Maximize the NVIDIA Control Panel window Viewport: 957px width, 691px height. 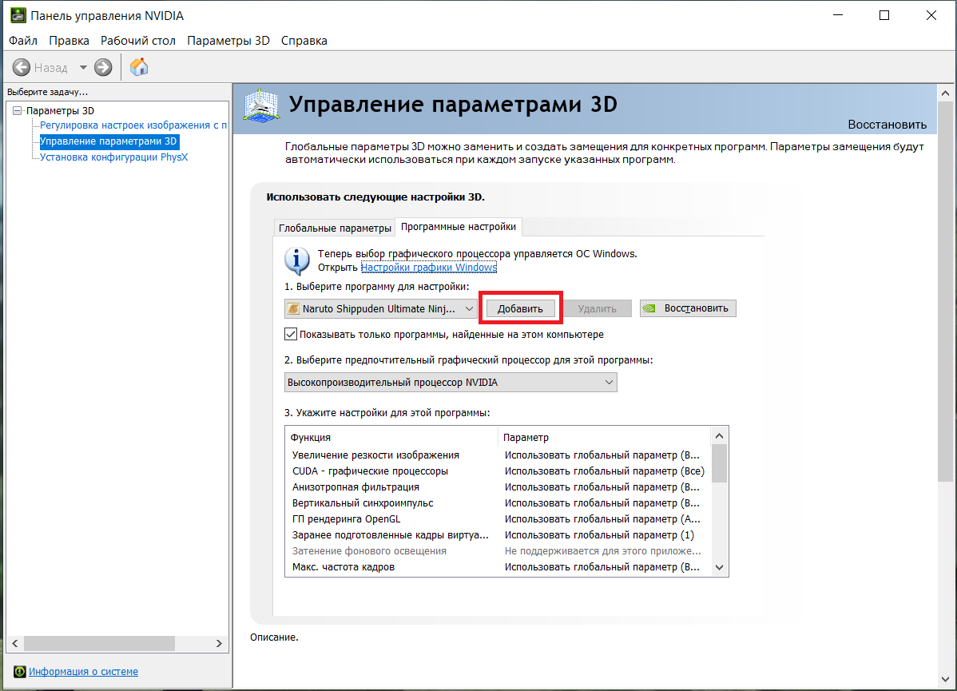tap(884, 15)
